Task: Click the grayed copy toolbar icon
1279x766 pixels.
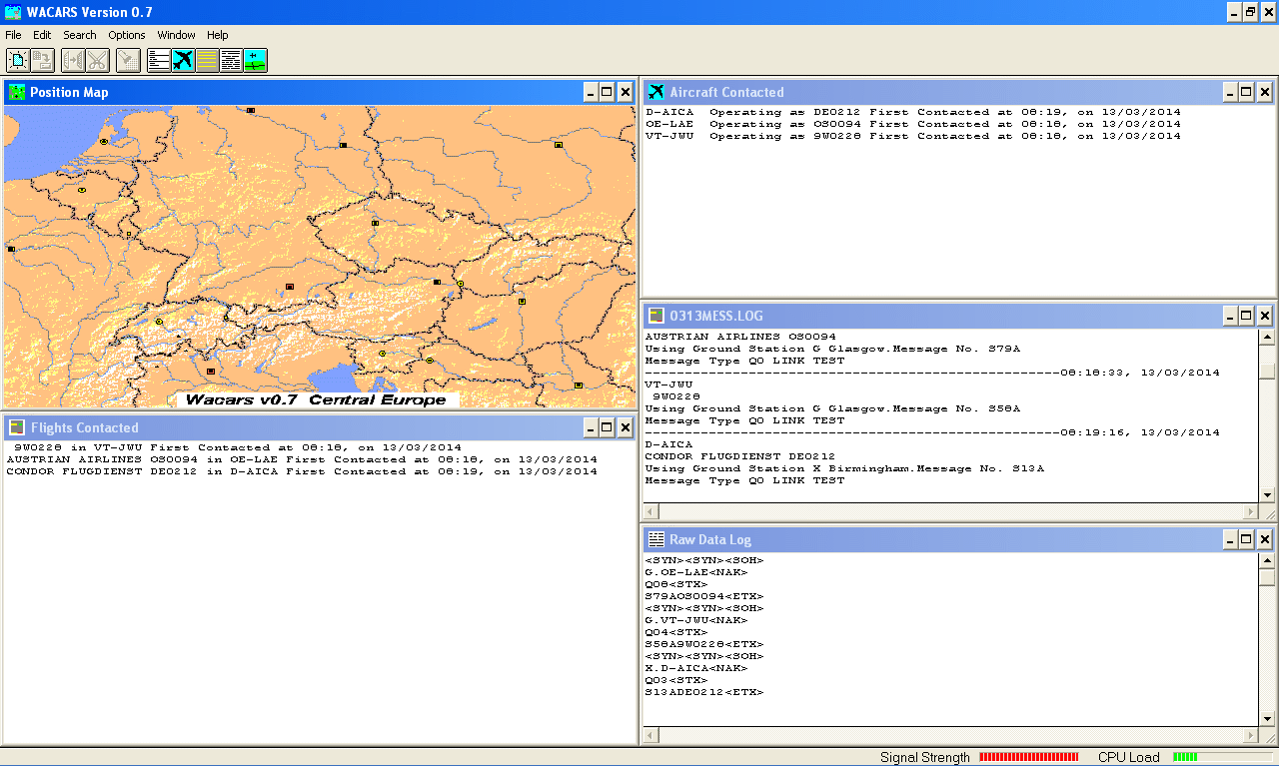Action: pos(73,61)
